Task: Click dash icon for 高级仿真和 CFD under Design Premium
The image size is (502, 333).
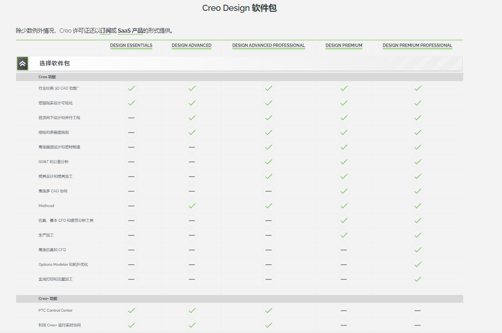Action: [344, 250]
